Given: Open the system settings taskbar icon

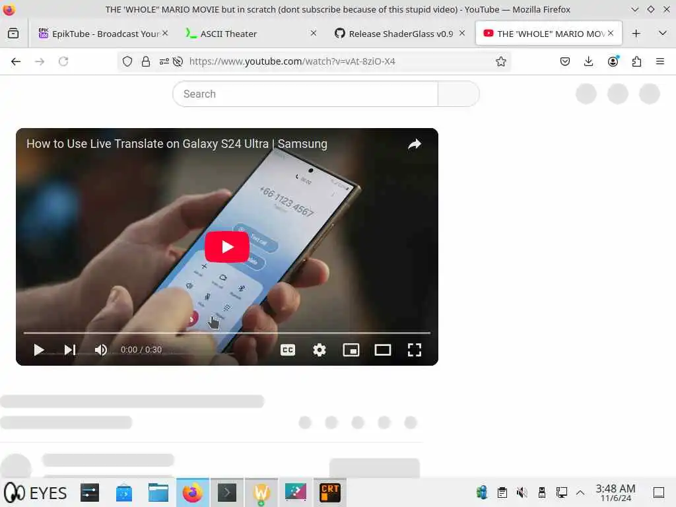Looking at the screenshot, I should click(90, 492).
